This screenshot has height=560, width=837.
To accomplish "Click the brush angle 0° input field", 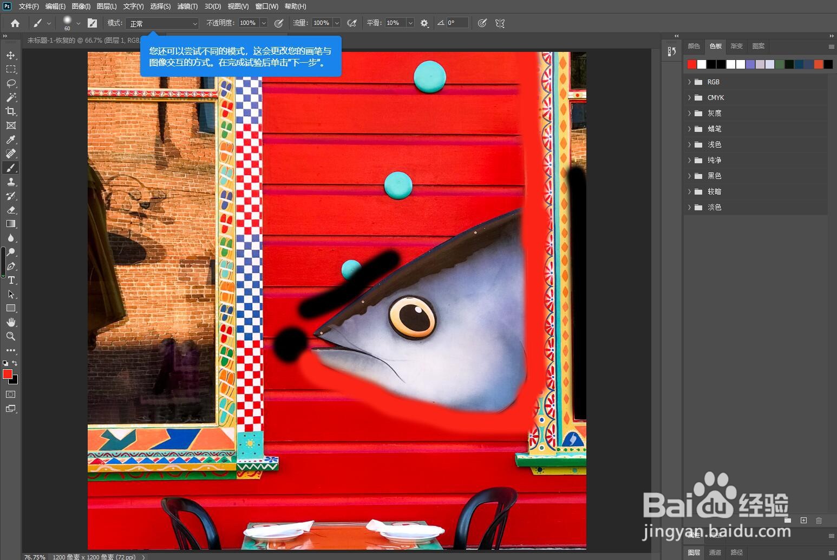I will [457, 23].
